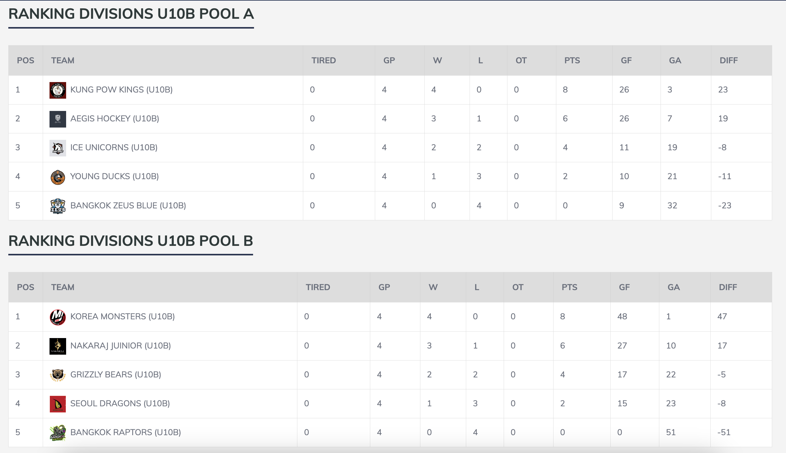786x453 pixels.
Task: Click the Bangkok Raptors team logo
Action: 58,433
